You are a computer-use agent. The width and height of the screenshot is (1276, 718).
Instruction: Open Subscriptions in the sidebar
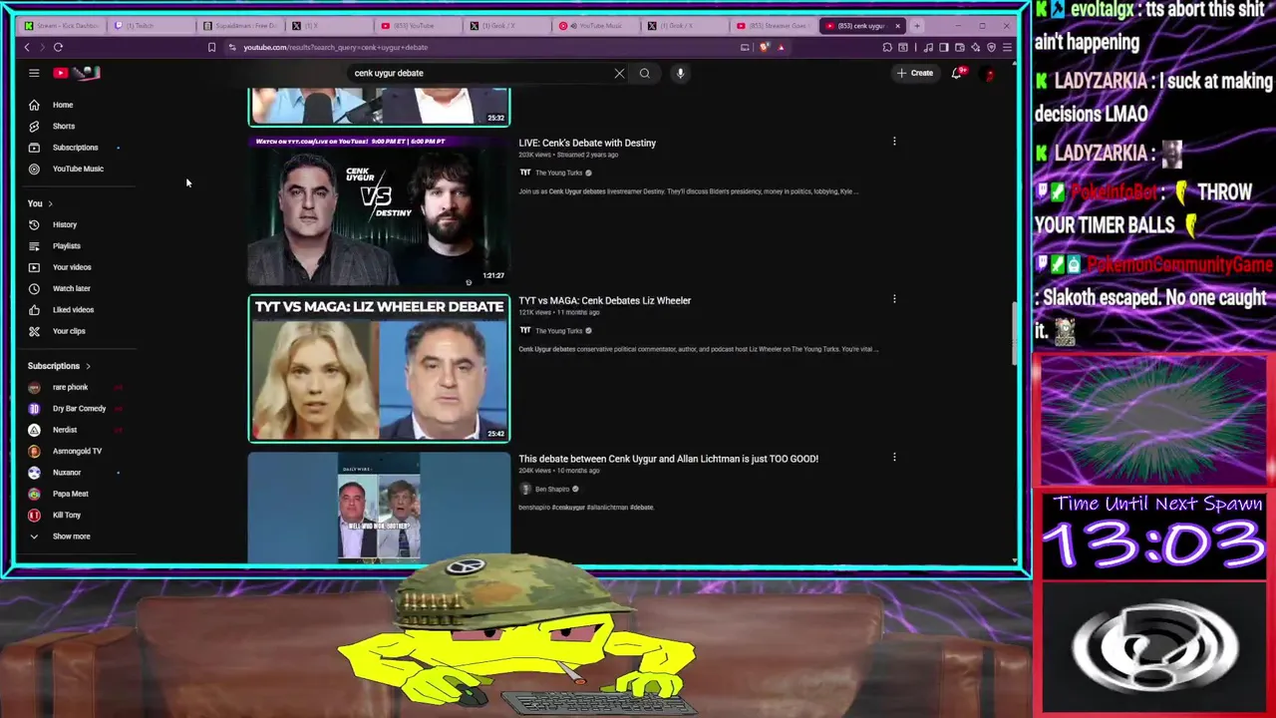[75, 148]
